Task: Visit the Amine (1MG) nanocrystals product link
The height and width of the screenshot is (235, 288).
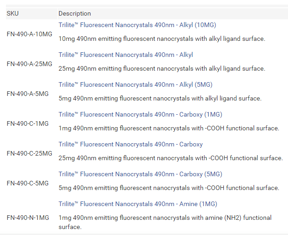Action: (x=138, y=204)
